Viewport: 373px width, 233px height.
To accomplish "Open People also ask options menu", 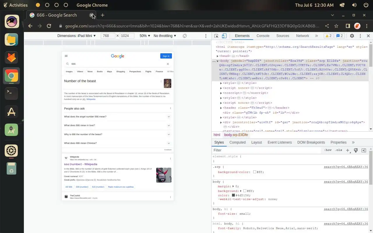I will (170, 108).
